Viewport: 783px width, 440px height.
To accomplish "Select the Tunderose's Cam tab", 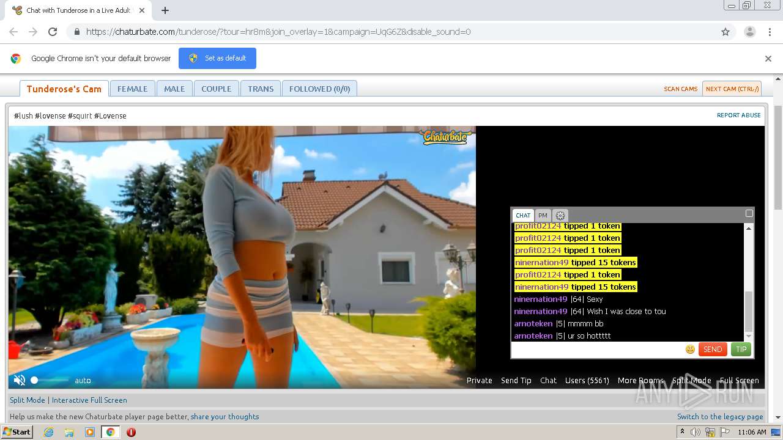I will pos(64,89).
